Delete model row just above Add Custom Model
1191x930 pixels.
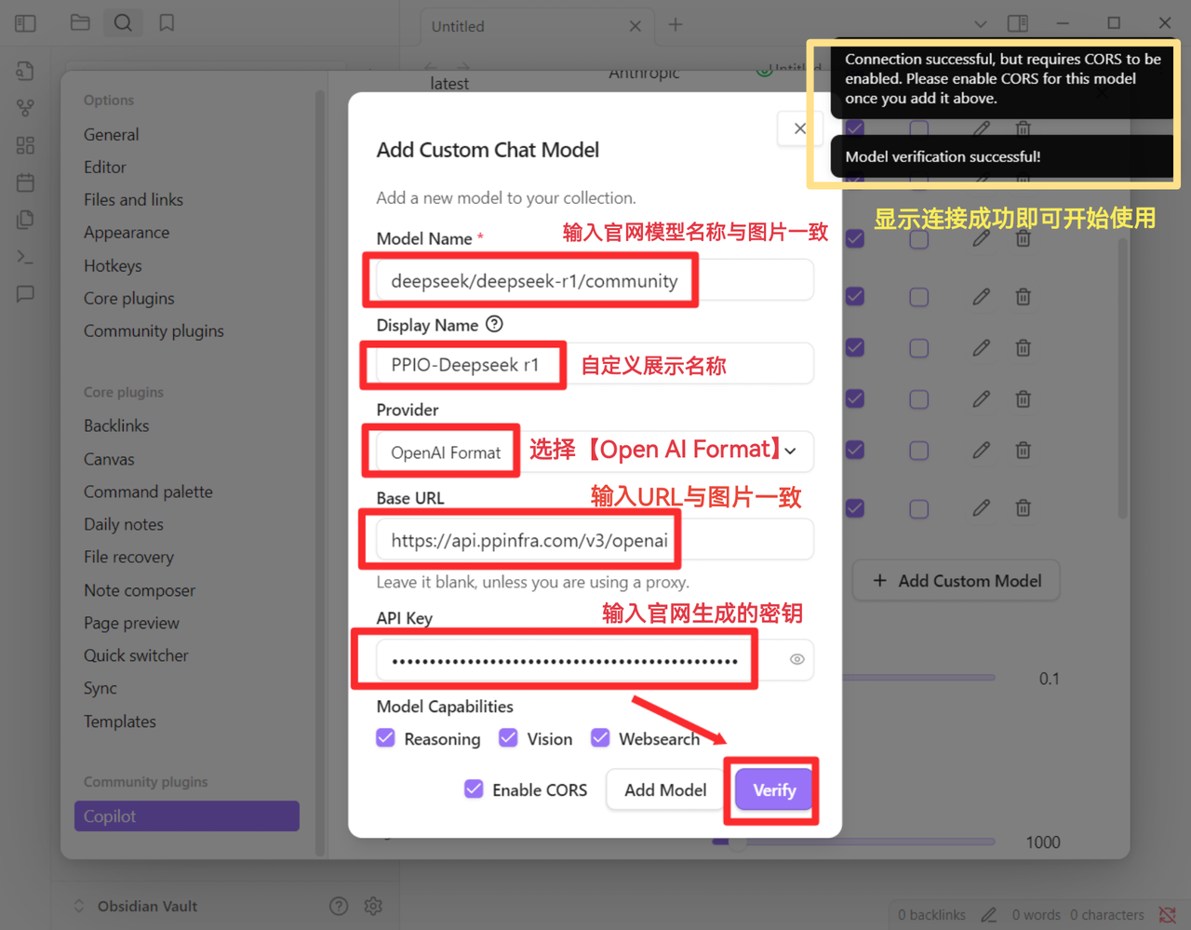pyautogui.click(x=1023, y=508)
